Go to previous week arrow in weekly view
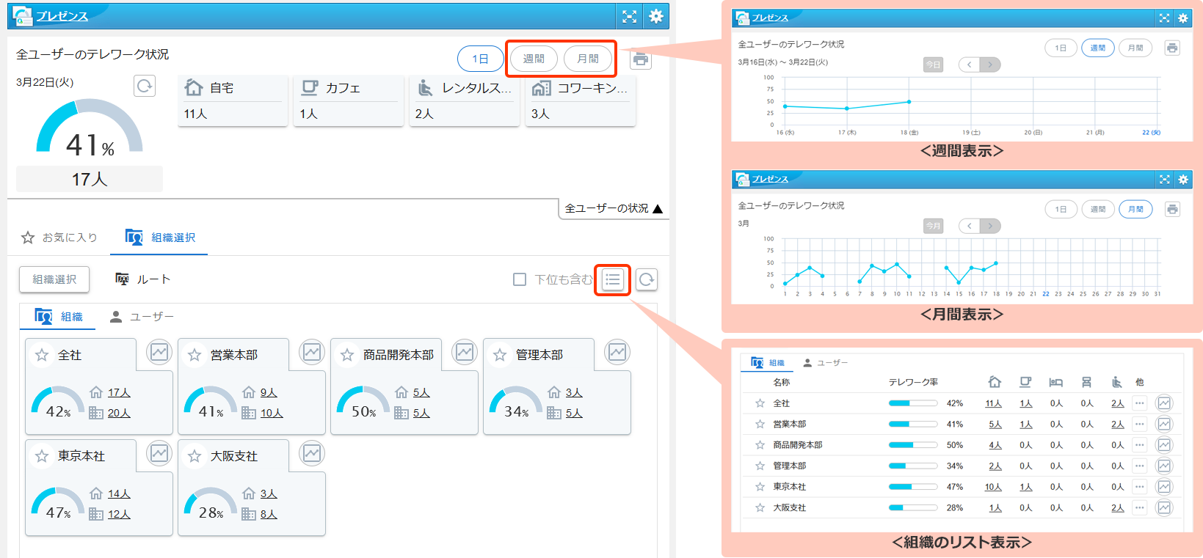Screen dimensions: 1203x558 (970, 65)
